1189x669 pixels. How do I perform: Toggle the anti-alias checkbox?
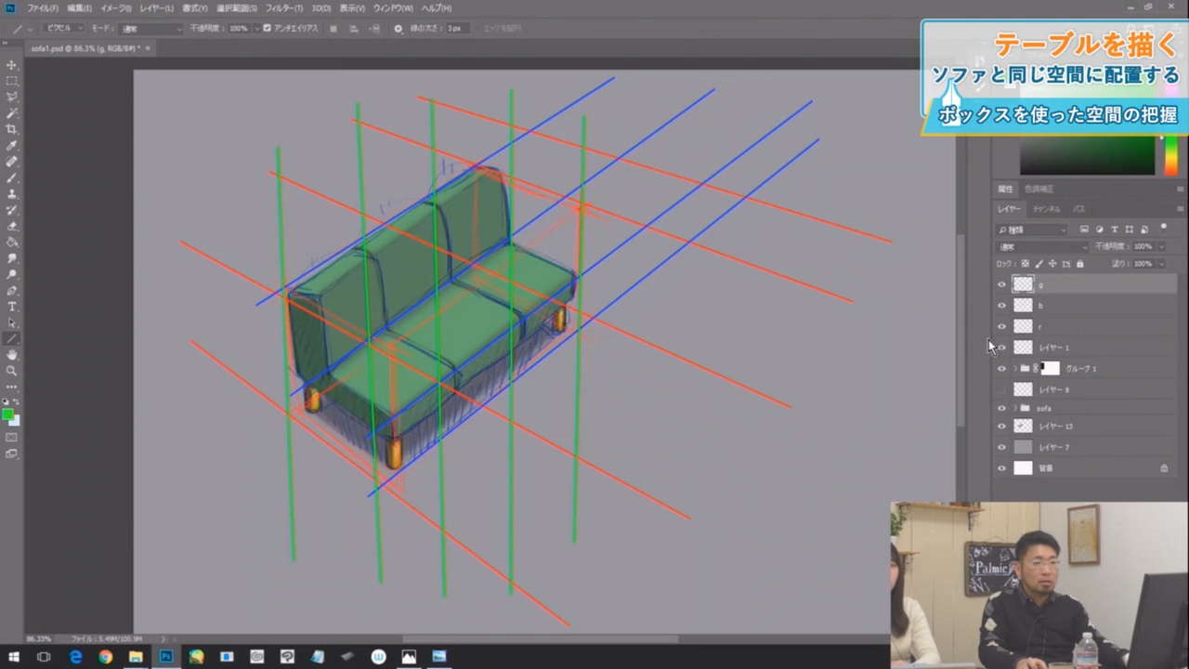coord(268,29)
